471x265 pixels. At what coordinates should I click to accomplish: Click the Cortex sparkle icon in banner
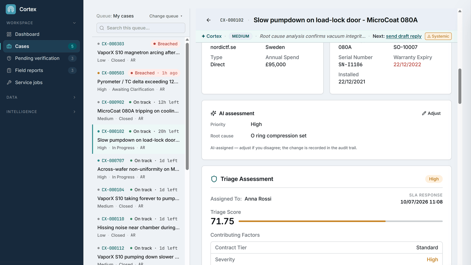[x=203, y=36]
